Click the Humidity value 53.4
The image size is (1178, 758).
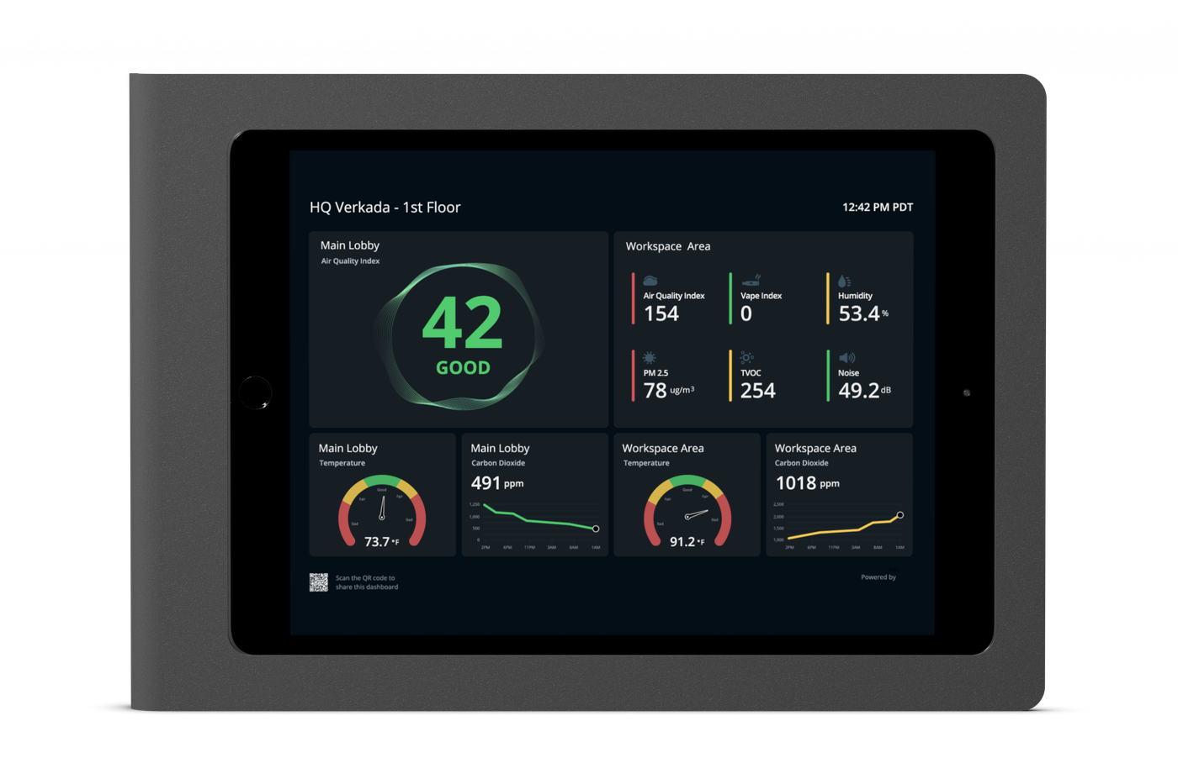pos(859,314)
